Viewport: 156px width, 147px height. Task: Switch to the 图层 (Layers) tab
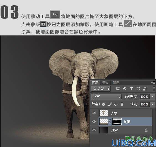[x=95, y=83]
